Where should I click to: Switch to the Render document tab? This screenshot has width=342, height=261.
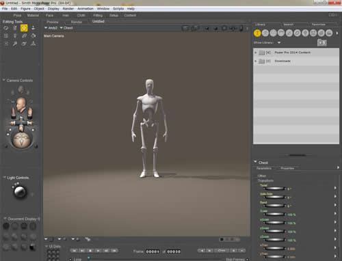tap(77, 22)
